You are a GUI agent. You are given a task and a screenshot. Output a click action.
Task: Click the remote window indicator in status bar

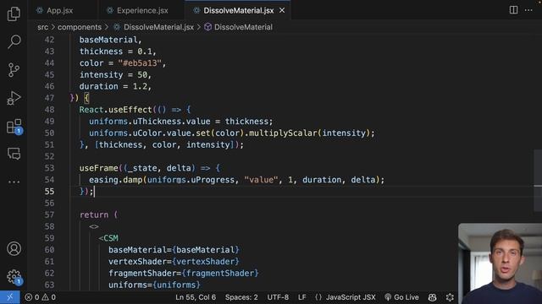click(x=9, y=297)
